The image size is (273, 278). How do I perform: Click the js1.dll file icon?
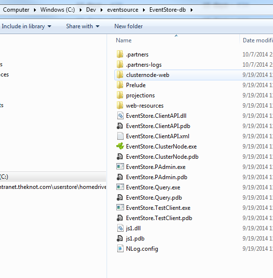point(120,228)
